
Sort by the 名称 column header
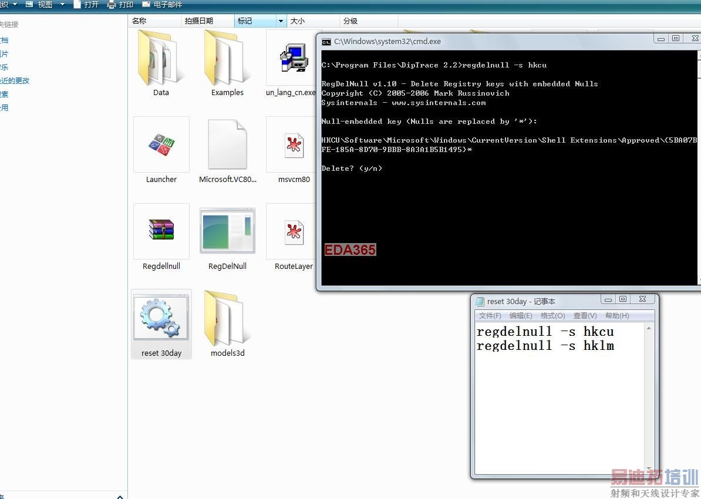coord(154,21)
